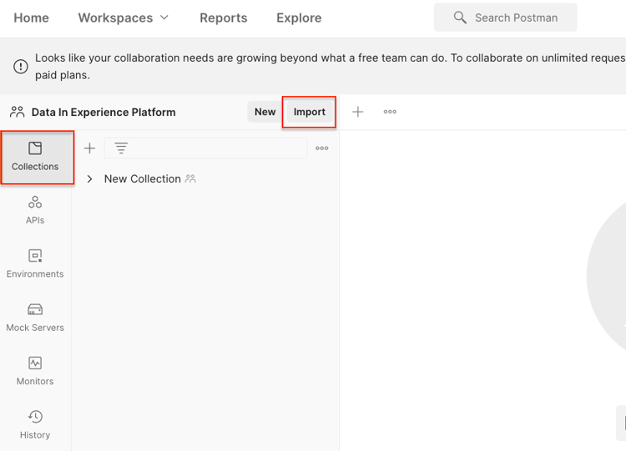The image size is (626, 451).
Task: Open the Explore menu item
Action: click(x=299, y=18)
